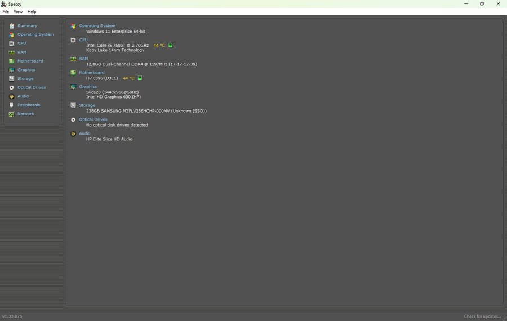
Task: Open Graphics via its sidebar monitor icon
Action: [x=12, y=70]
